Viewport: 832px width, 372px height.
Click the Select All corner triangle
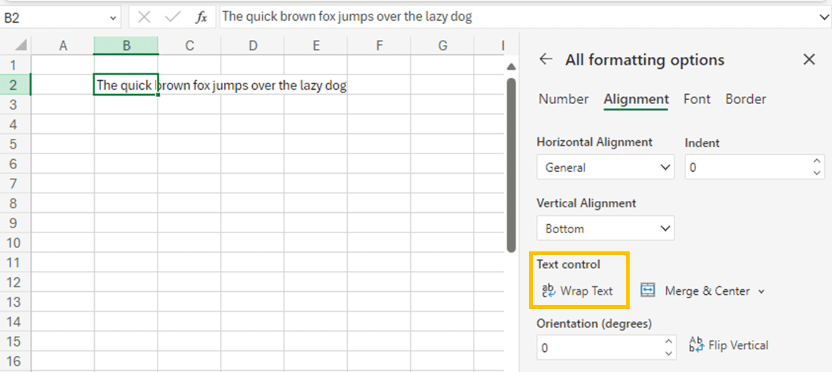click(20, 45)
